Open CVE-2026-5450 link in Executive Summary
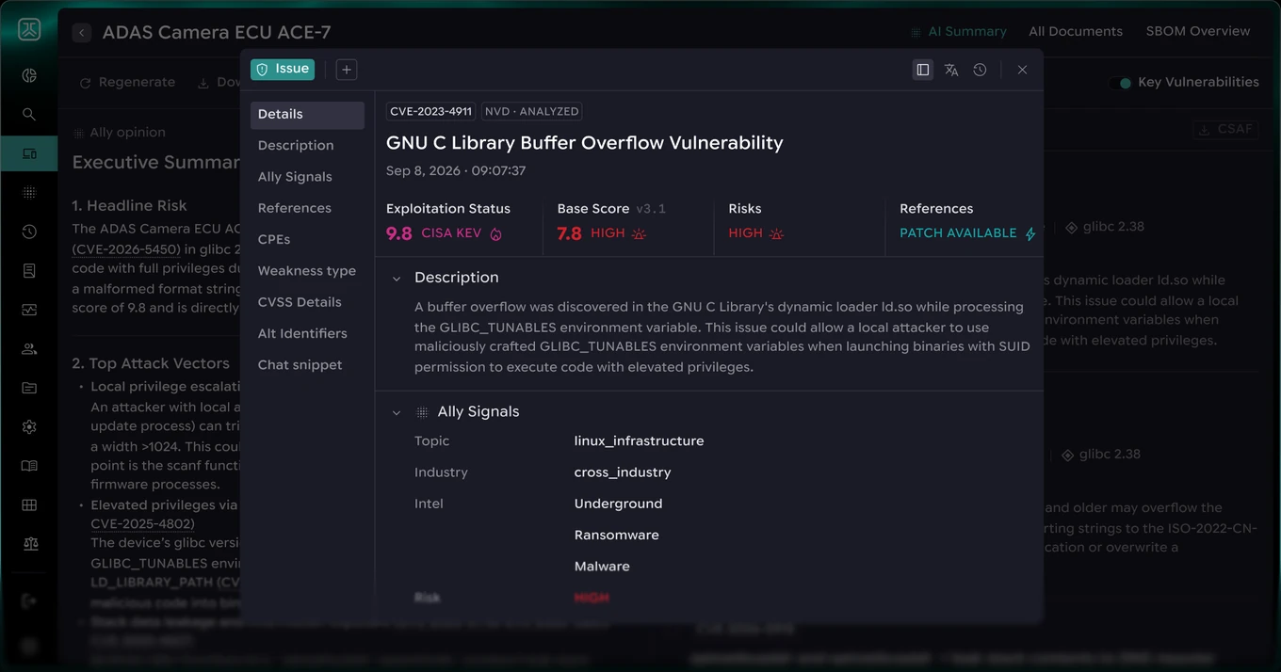 126,249
